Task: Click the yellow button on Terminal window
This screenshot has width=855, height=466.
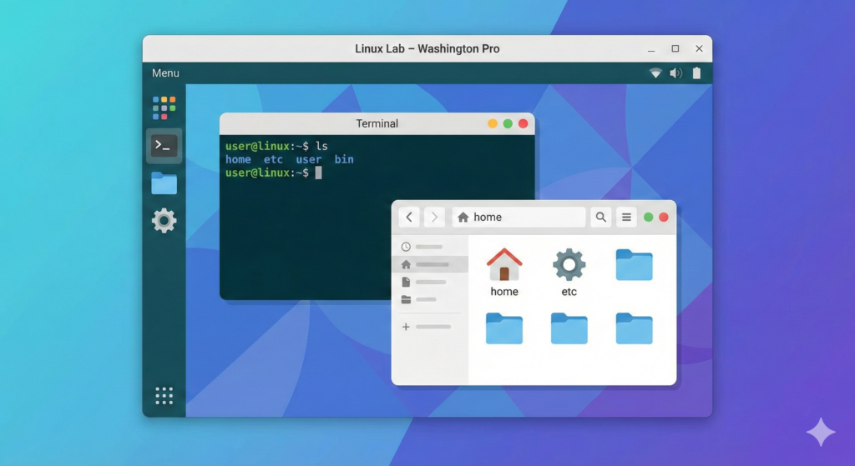Action: pos(493,123)
